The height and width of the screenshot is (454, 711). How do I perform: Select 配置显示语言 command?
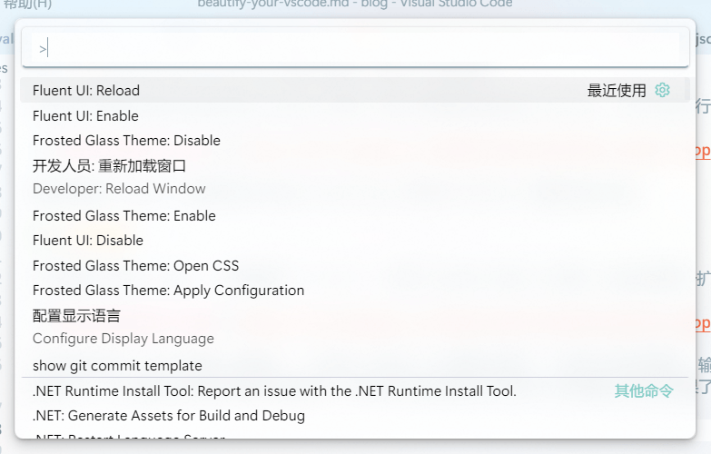(76, 316)
